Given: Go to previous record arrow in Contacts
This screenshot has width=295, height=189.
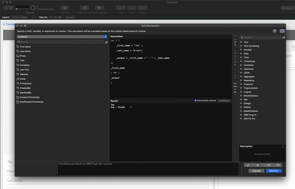Looking at the screenshot, I should click(6, 8).
